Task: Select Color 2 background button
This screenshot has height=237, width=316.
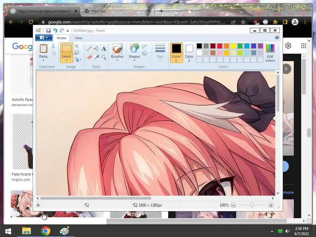Action: (x=189, y=52)
